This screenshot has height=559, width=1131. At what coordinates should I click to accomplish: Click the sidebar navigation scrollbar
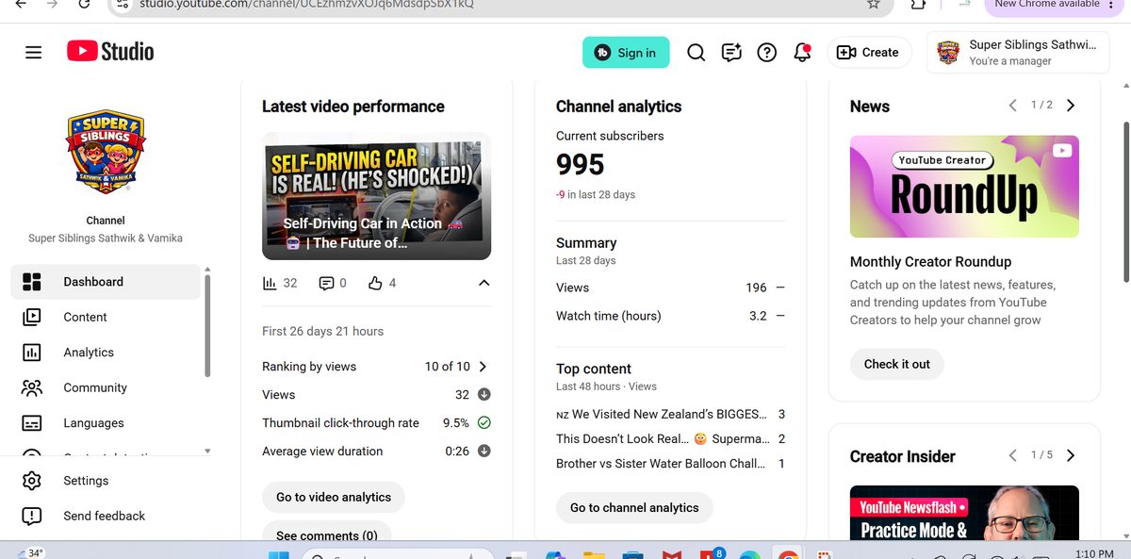tap(207, 325)
